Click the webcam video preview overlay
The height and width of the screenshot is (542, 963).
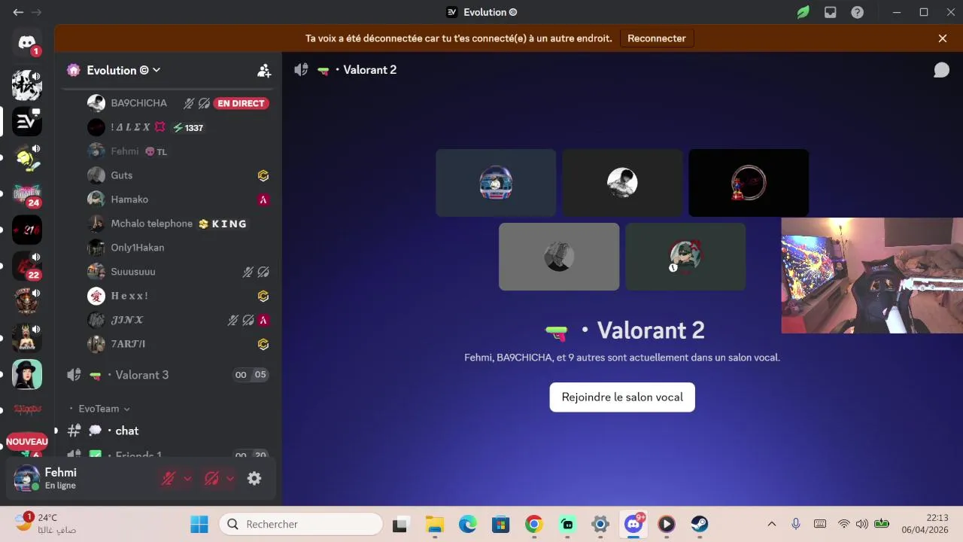[x=872, y=276]
